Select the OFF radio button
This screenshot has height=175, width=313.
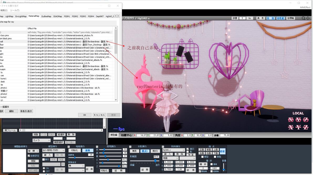pos(44,171)
